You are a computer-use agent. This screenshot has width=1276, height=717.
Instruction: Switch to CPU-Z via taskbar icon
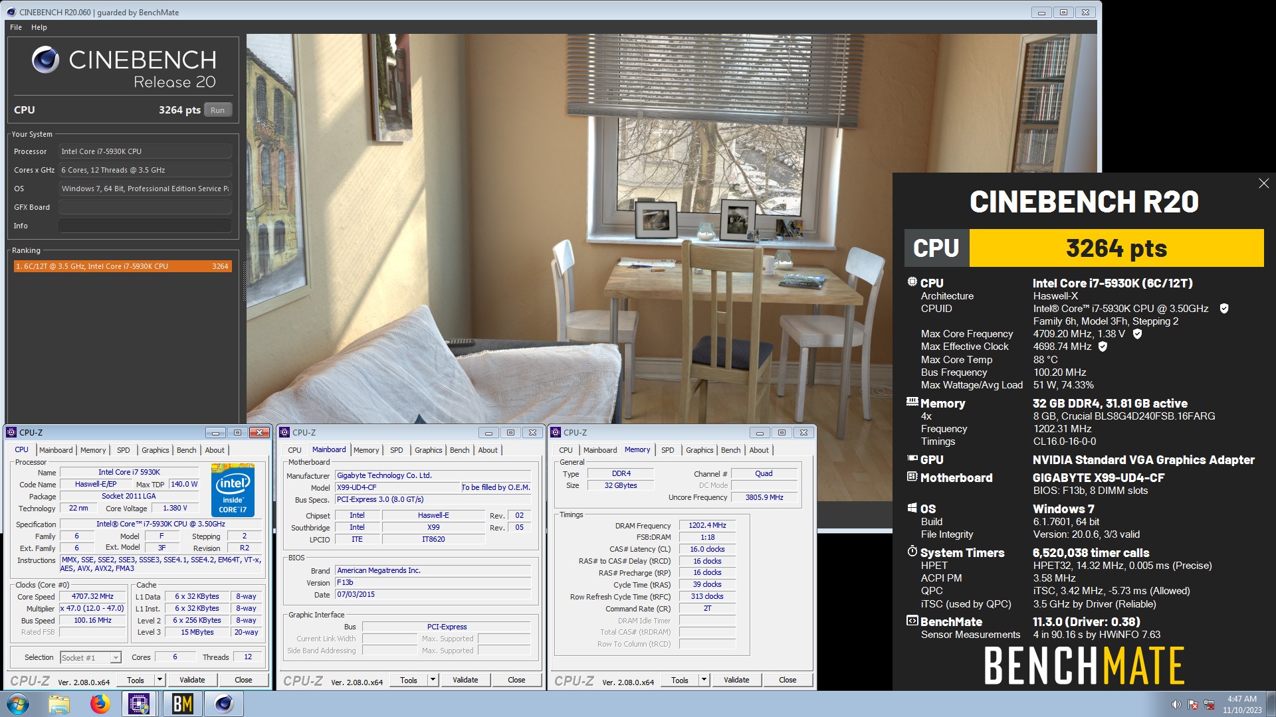[139, 704]
